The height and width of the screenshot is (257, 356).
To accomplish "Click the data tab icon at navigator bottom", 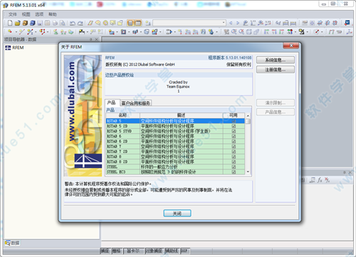I will [x=12, y=243].
